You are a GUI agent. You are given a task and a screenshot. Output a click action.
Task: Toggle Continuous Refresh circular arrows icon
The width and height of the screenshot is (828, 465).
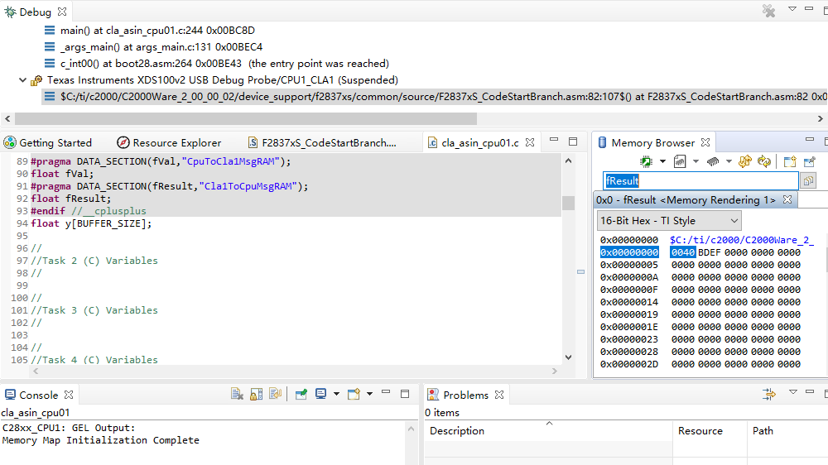click(x=764, y=161)
